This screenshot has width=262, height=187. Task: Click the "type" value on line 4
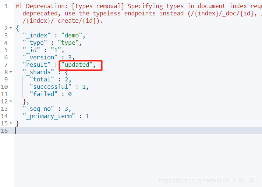(68, 43)
